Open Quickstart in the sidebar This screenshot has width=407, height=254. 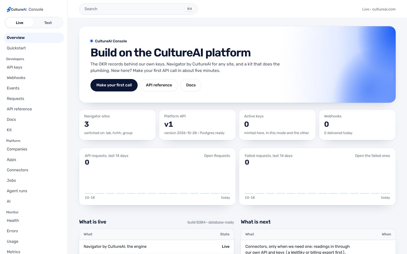click(34, 48)
